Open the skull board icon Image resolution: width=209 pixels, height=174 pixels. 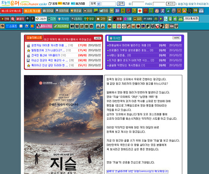(27, 19)
